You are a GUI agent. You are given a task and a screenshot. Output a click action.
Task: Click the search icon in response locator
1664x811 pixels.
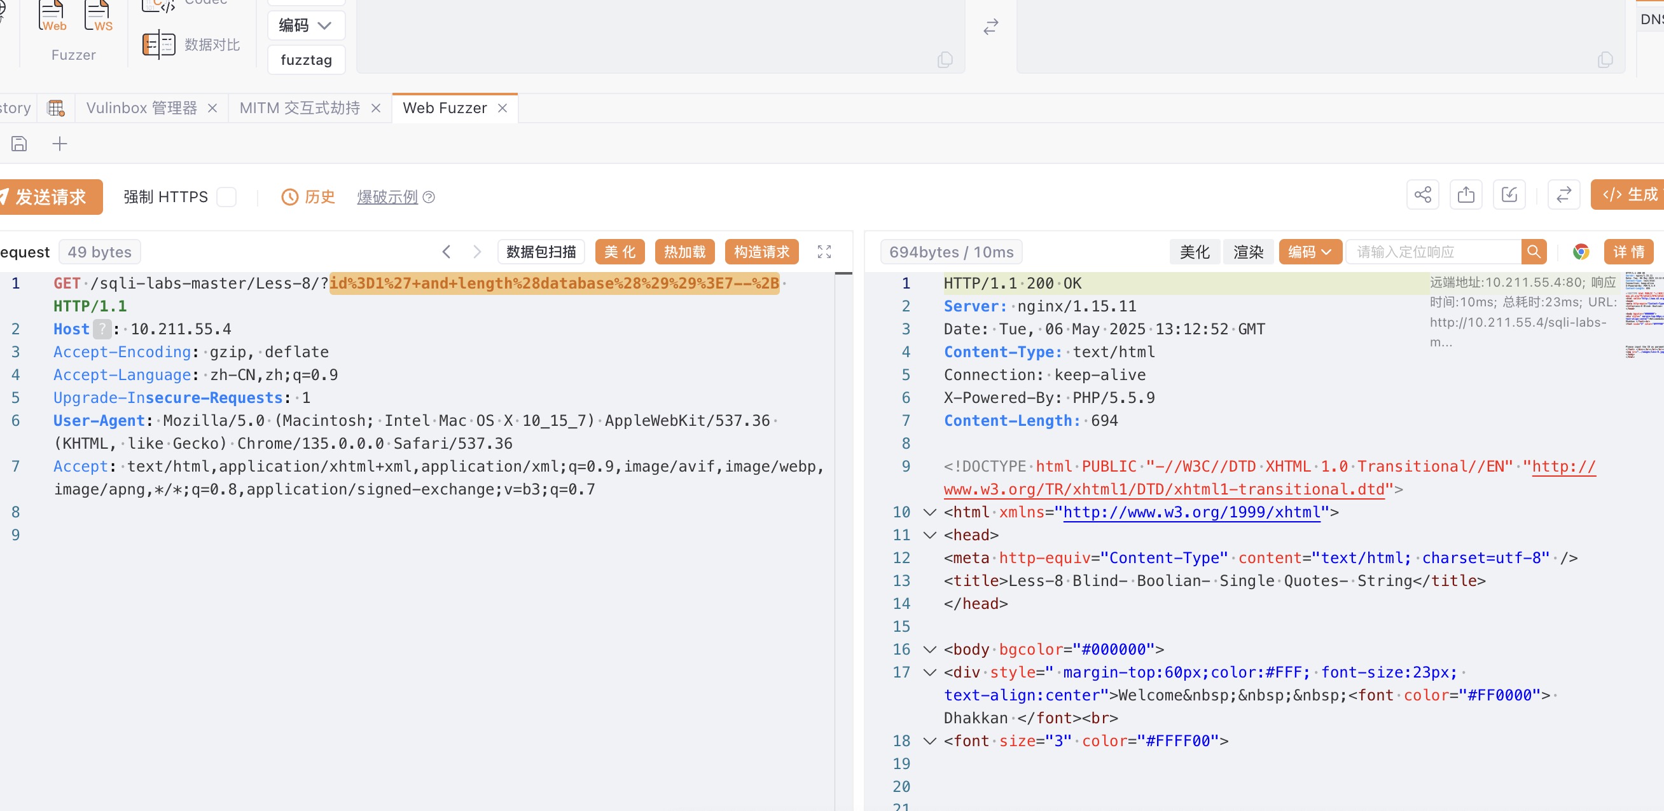(x=1534, y=252)
